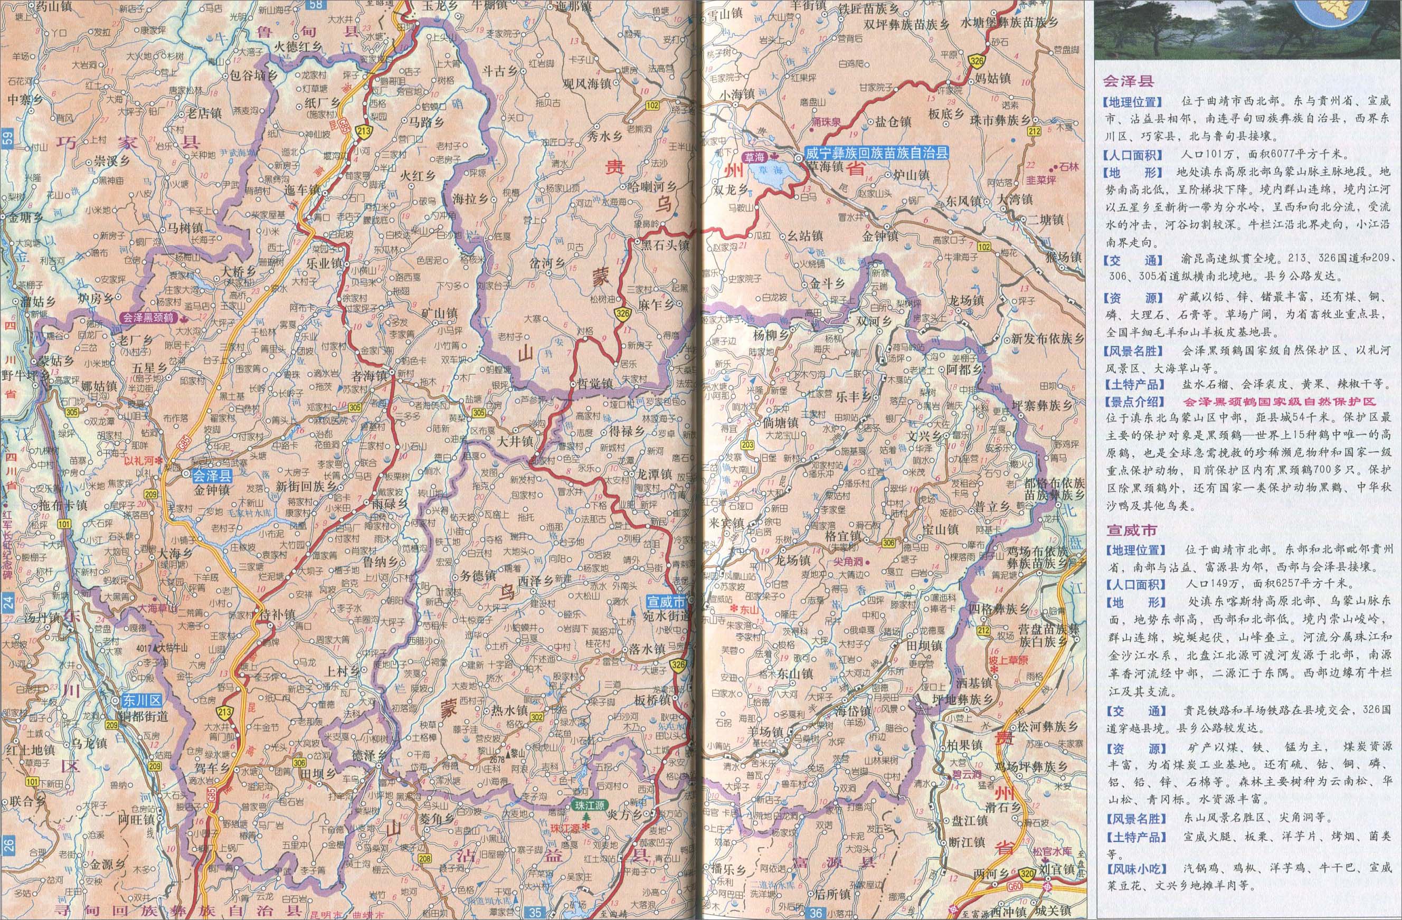This screenshot has width=1402, height=920.
Task: Select the pink 会泽黑颈鹤 label
Action: (x=149, y=317)
